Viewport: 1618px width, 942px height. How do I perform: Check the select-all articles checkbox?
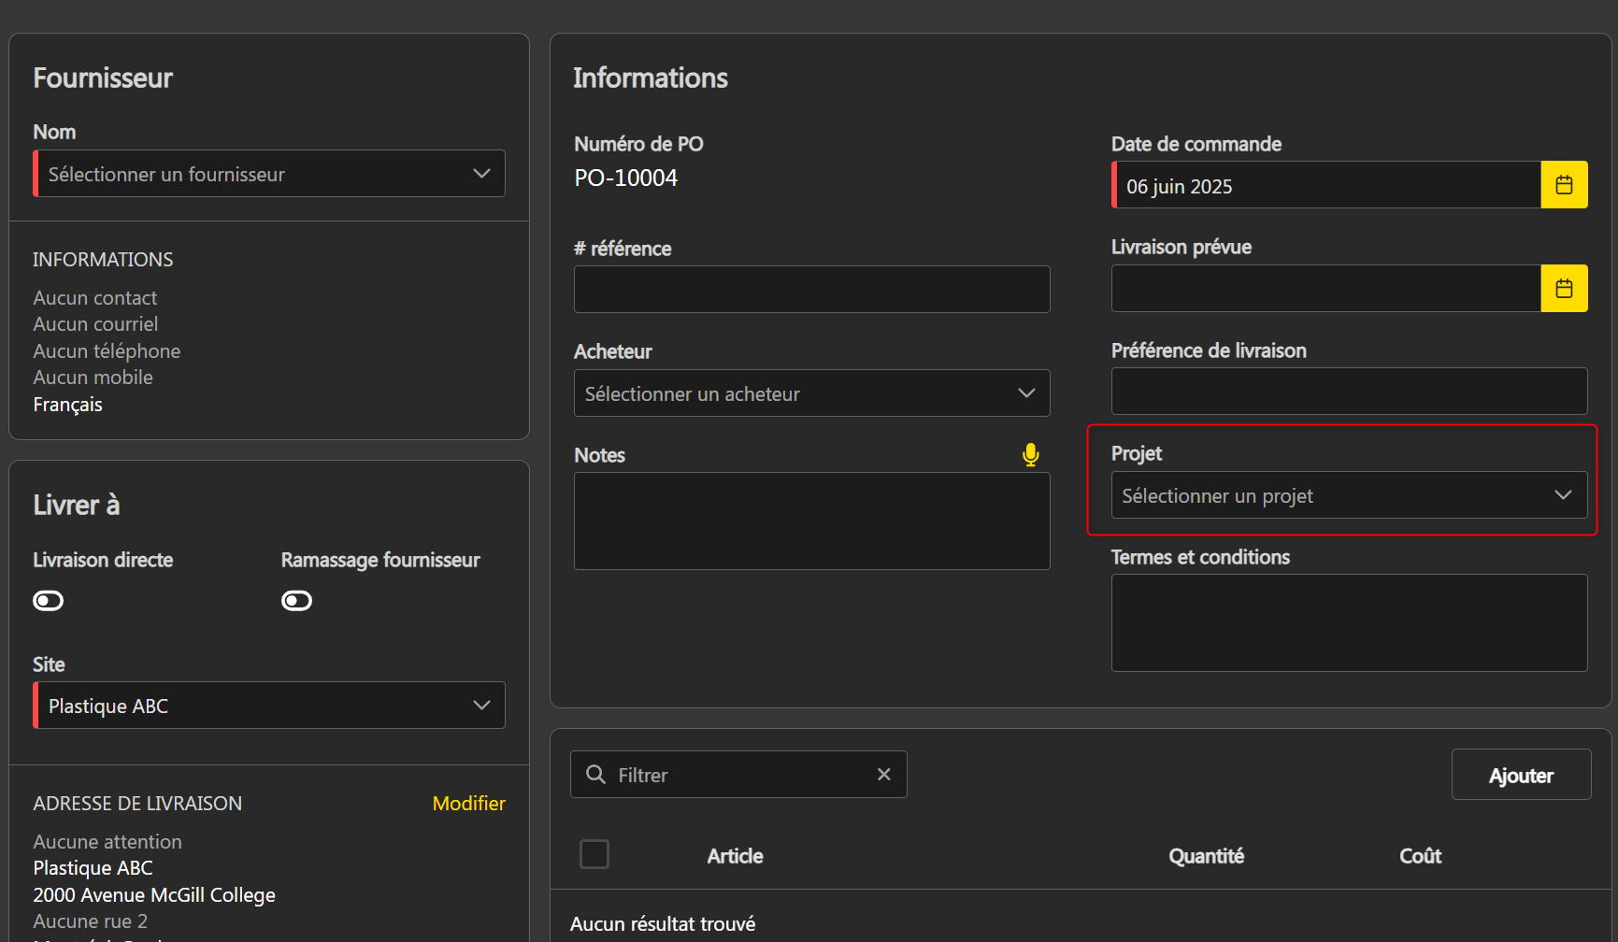(594, 854)
